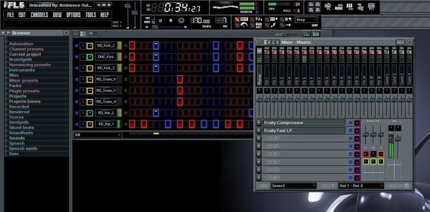Open the EDIT menu

pos(22,15)
